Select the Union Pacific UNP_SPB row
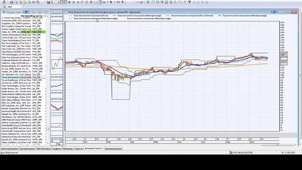Viewport: 302px width, 170px height. (x=23, y=131)
